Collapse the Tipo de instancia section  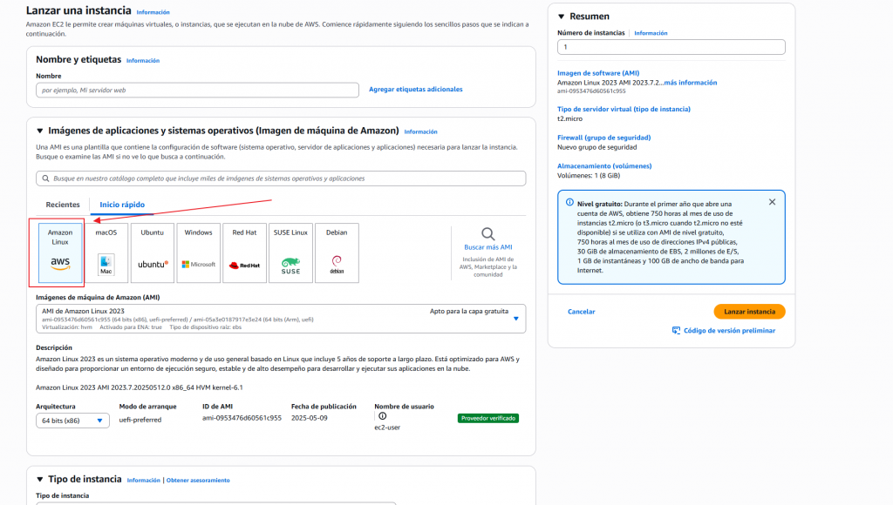pyautogui.click(x=40, y=480)
